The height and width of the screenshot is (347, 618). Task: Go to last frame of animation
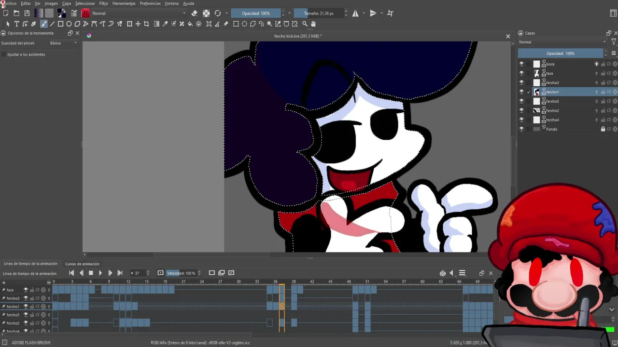(x=120, y=273)
